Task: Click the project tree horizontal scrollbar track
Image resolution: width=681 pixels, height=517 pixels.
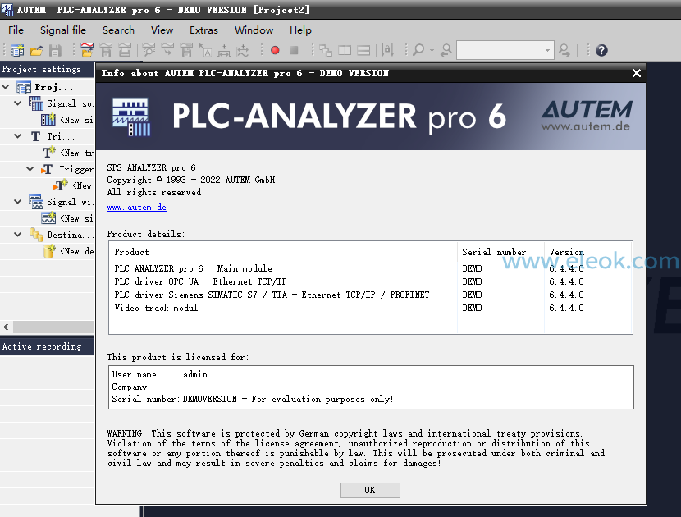Action: pos(53,327)
